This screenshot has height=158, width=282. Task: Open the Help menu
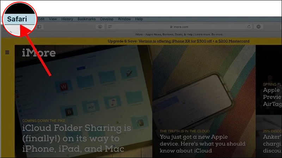tap(139, 19)
